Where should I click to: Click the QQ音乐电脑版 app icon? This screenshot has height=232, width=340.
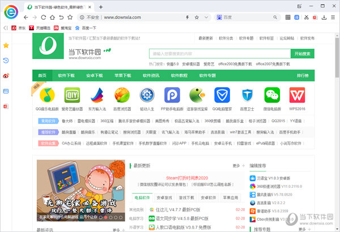47,95
